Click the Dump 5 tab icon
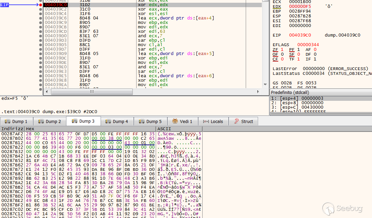This screenshot has height=218, width=372. [142, 121]
